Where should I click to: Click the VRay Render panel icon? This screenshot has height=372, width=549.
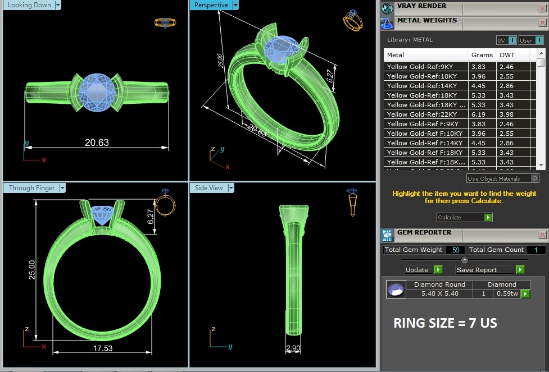[x=387, y=8]
